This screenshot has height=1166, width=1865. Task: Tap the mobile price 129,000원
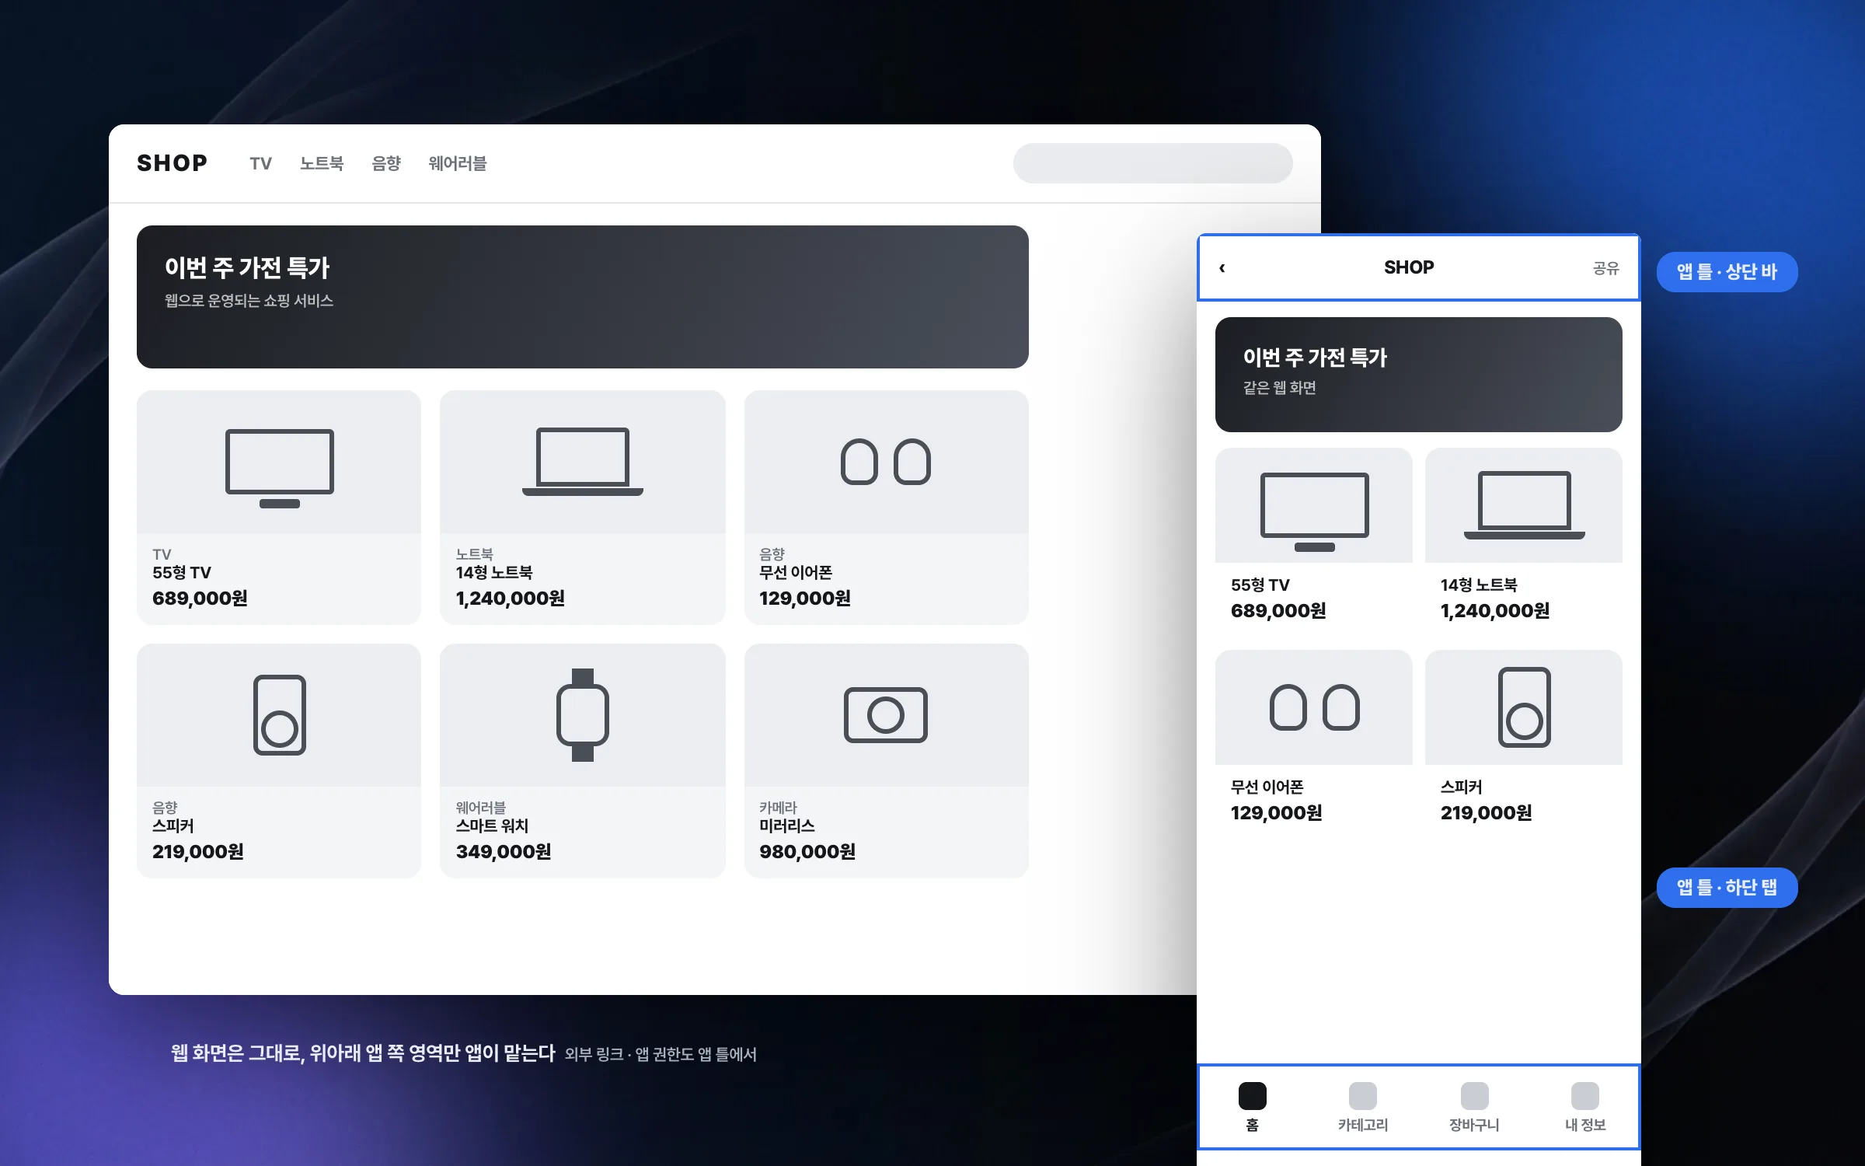tap(1277, 813)
